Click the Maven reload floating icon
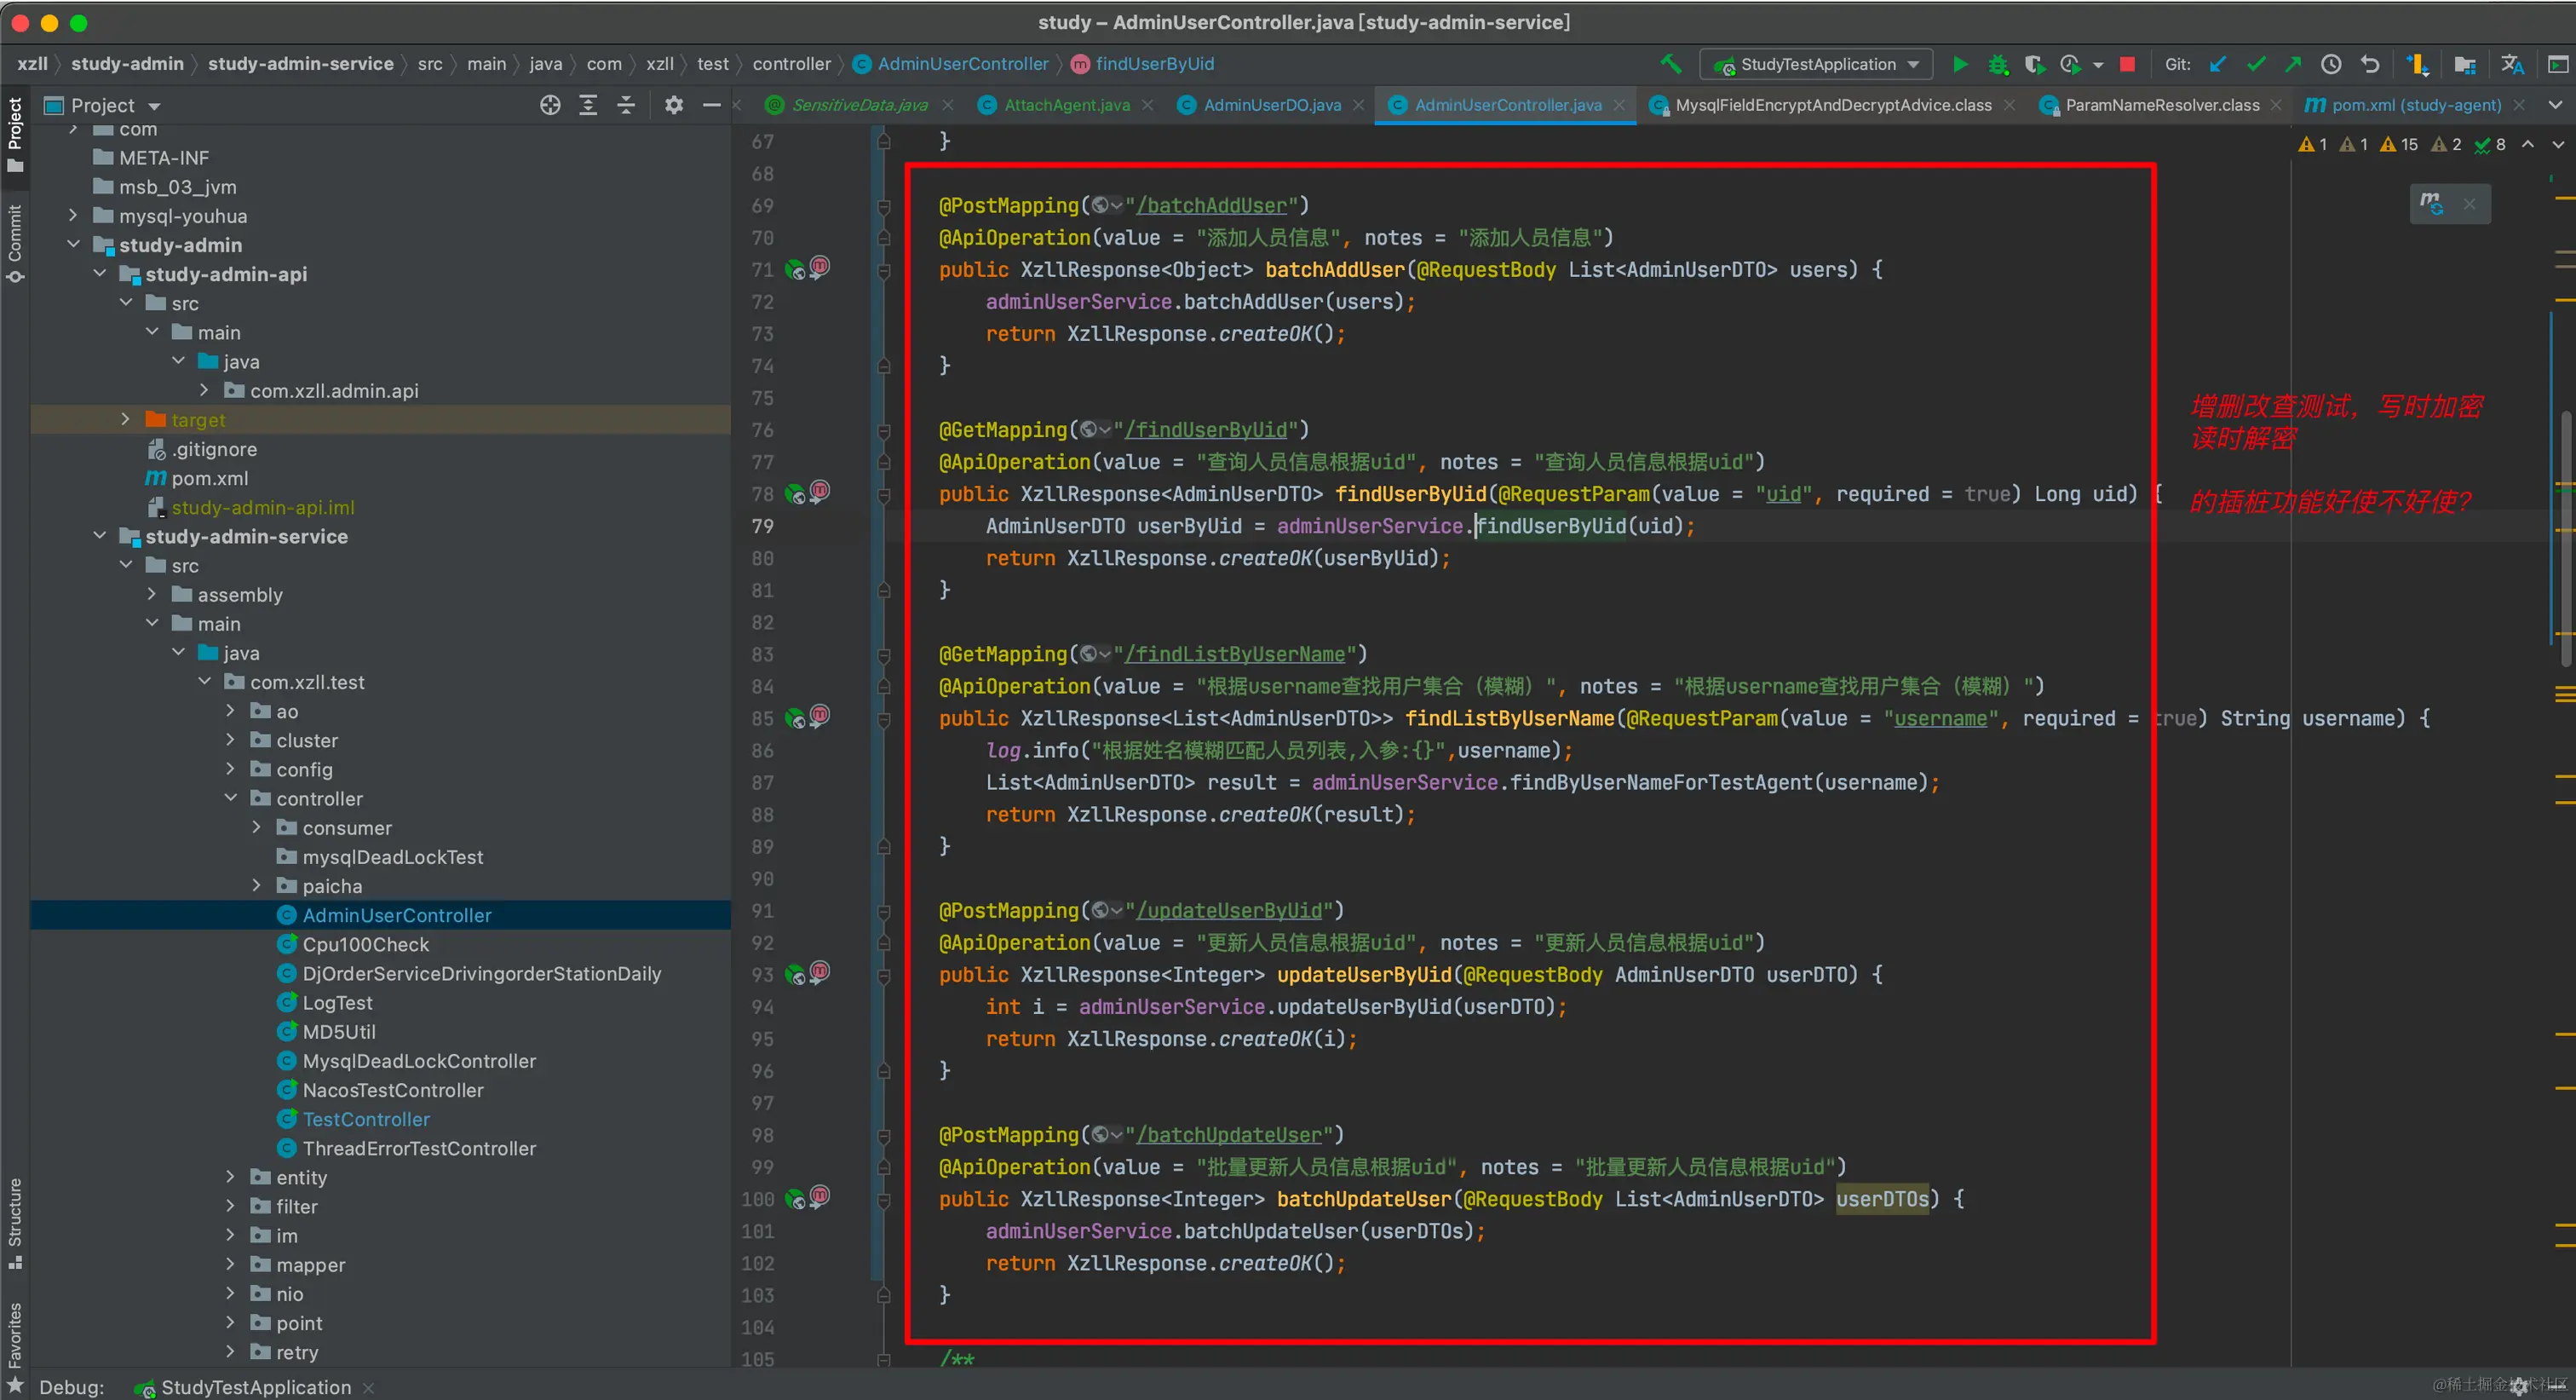The height and width of the screenshot is (1400, 2576). coord(2431,203)
